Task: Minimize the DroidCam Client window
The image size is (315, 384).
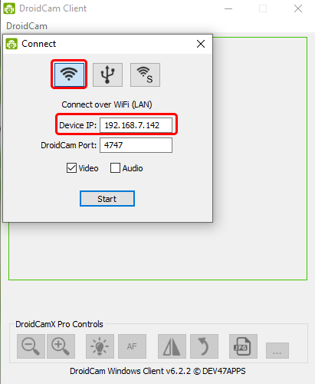Action: [x=228, y=8]
